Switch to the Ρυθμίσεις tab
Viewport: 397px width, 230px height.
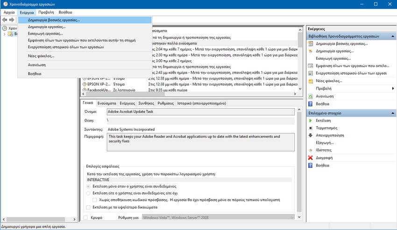(x=166, y=103)
